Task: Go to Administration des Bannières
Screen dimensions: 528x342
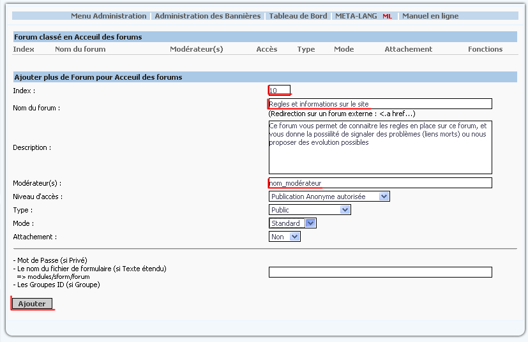Action: coord(207,16)
